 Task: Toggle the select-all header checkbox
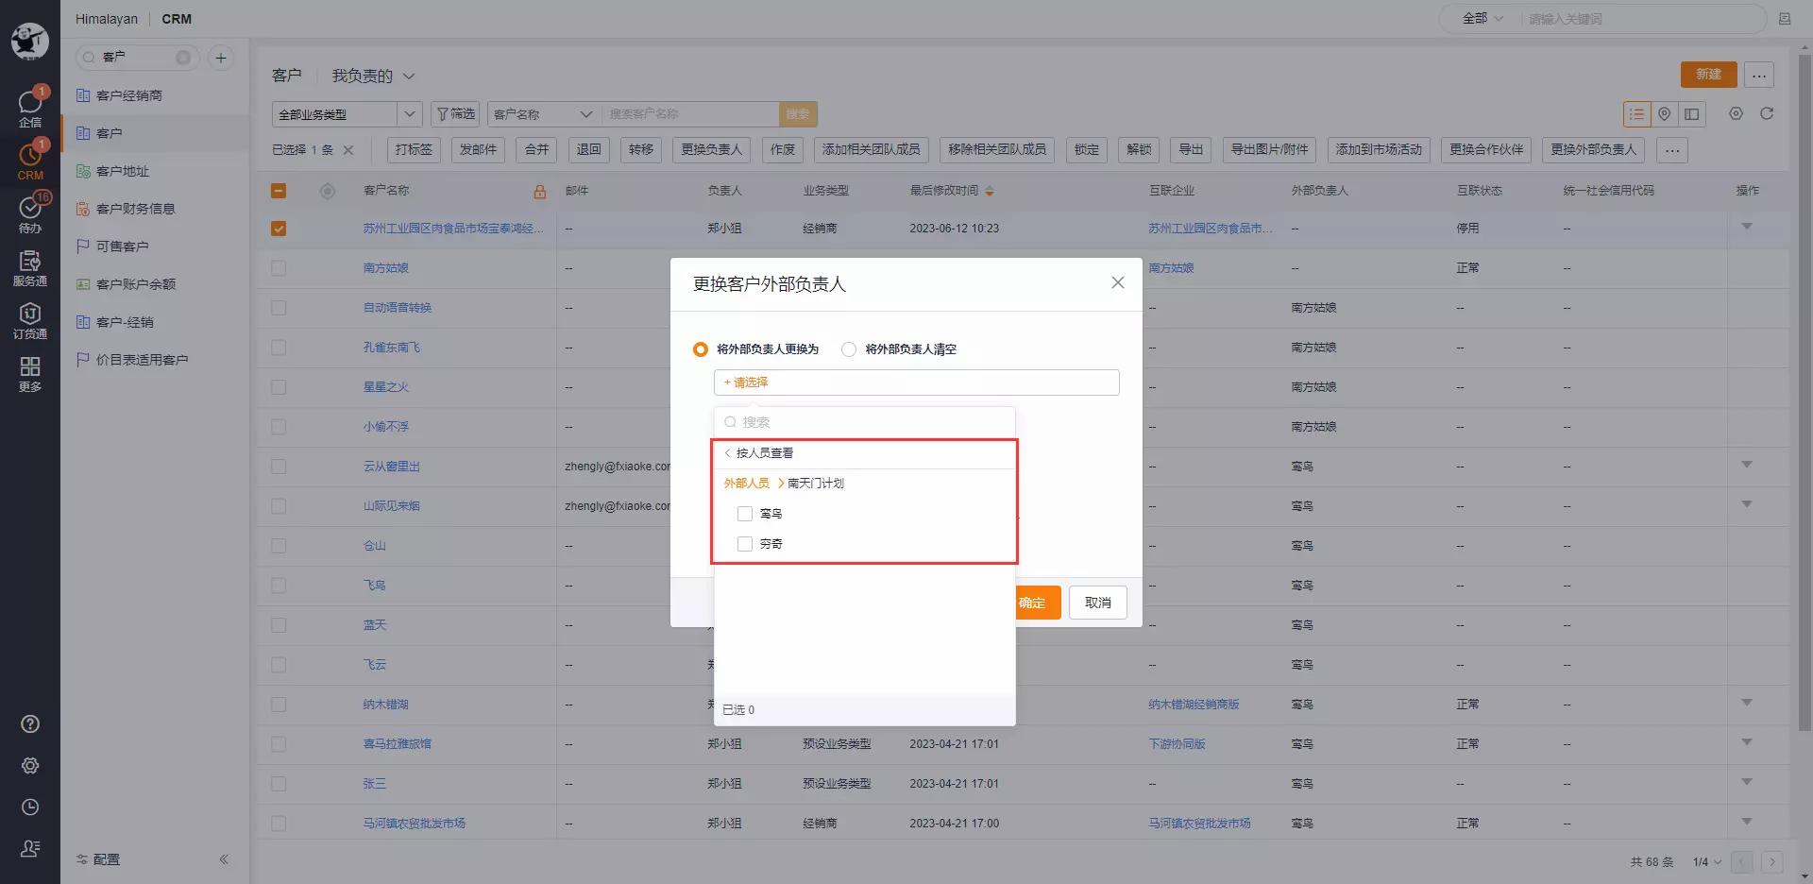click(279, 191)
